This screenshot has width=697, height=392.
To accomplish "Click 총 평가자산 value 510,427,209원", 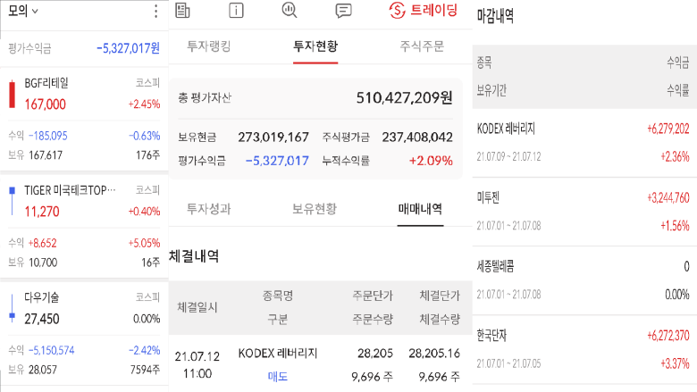I will 404,97.
